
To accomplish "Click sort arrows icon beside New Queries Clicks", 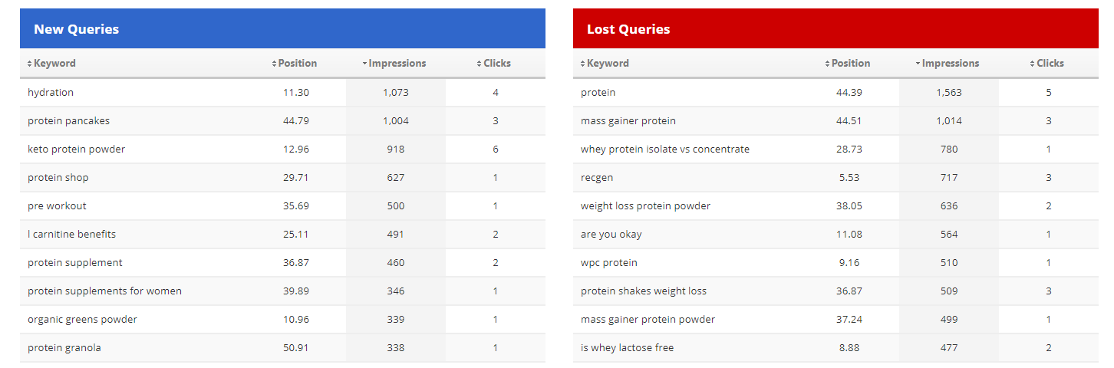I will coord(480,64).
